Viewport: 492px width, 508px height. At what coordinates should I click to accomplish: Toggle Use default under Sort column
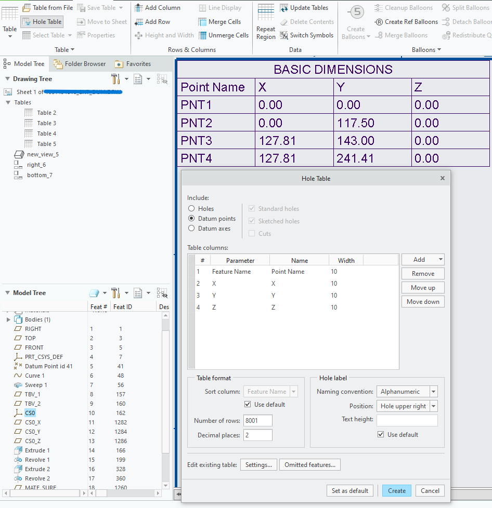(x=248, y=404)
